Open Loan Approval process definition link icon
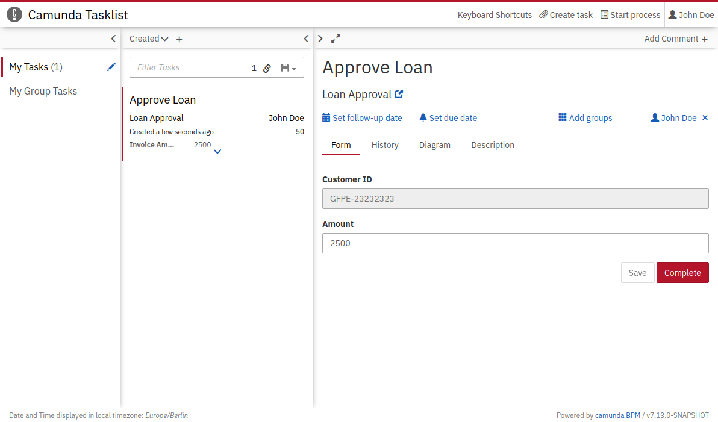The height and width of the screenshot is (422, 718). tap(399, 95)
